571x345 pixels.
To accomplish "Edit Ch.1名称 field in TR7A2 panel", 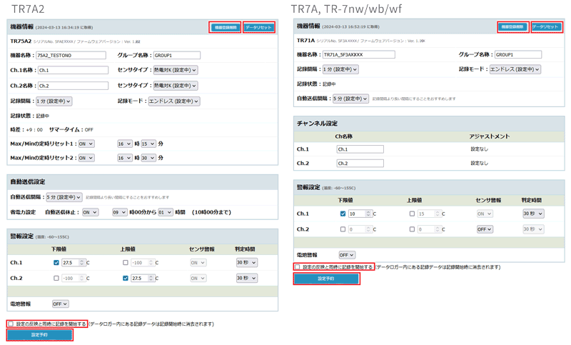I will click(x=74, y=70).
